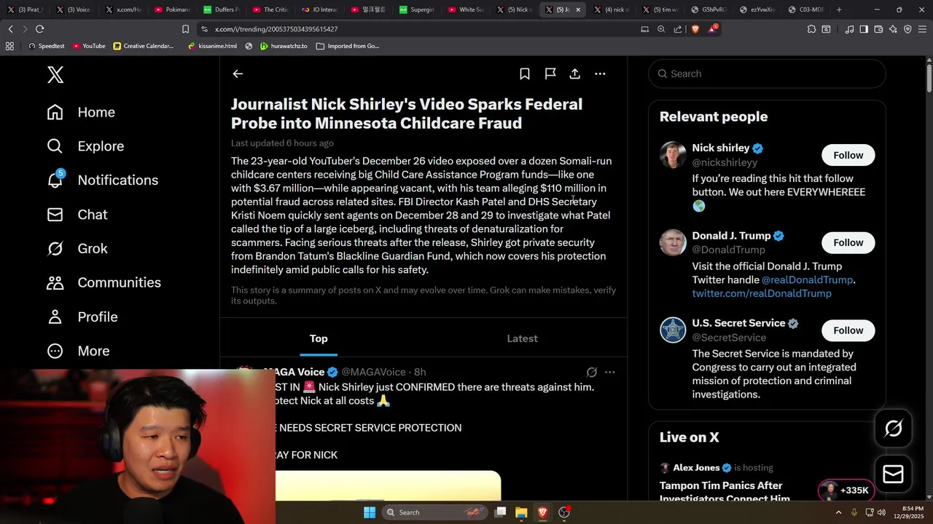Open the @realDonaldTrump mention link

click(807, 279)
